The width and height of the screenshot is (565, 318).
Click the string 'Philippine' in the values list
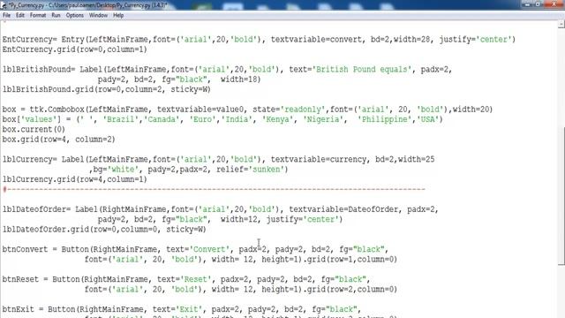coord(385,119)
